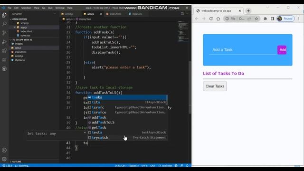Click the Paused profile button in Chrome

pyautogui.click(x=285, y=19)
